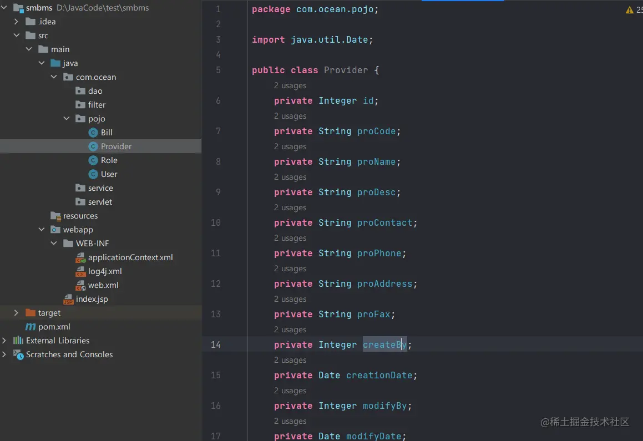Collapse the WEB-INF folder
This screenshot has height=441, width=643.
tap(54, 244)
